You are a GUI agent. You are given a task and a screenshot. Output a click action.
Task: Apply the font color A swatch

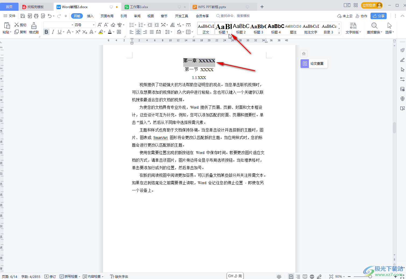click(x=110, y=32)
